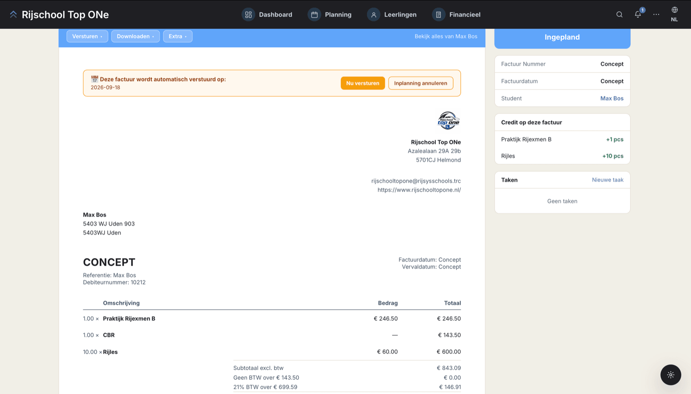
Task: Select the NL language label
Action: (675, 19)
